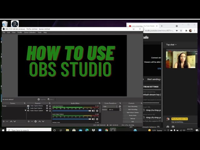Increase transition Duration with up stepper
Screen dimensions: 200x150
(120, 109)
